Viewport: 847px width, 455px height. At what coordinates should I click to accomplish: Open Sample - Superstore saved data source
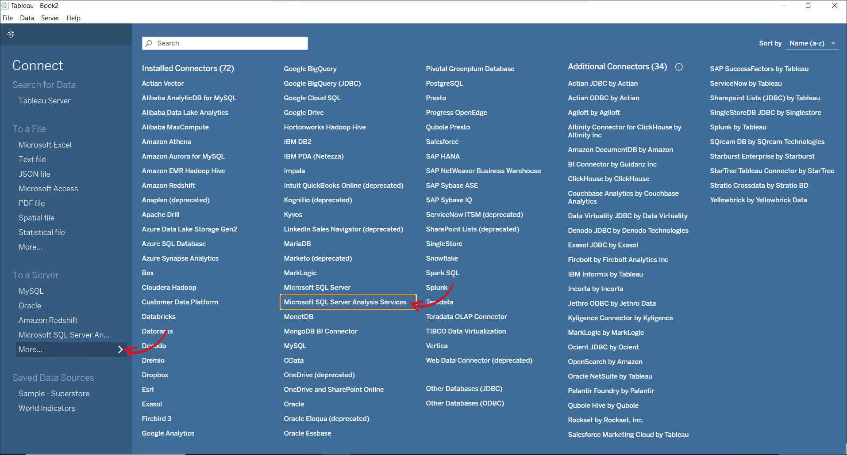point(54,394)
